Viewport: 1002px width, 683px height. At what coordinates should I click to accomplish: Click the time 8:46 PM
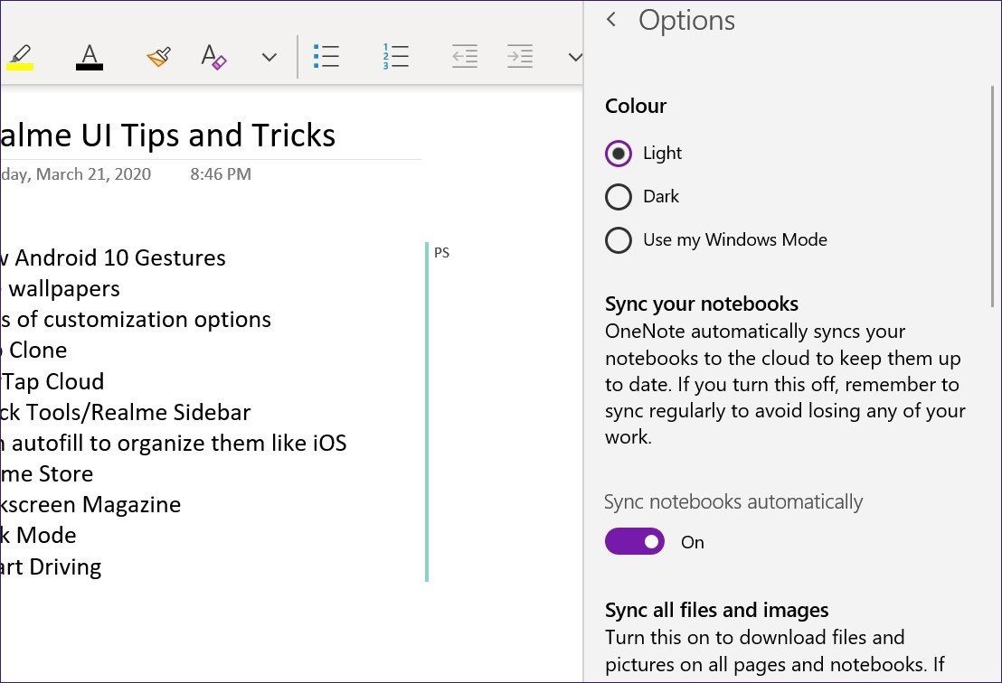pyautogui.click(x=221, y=174)
